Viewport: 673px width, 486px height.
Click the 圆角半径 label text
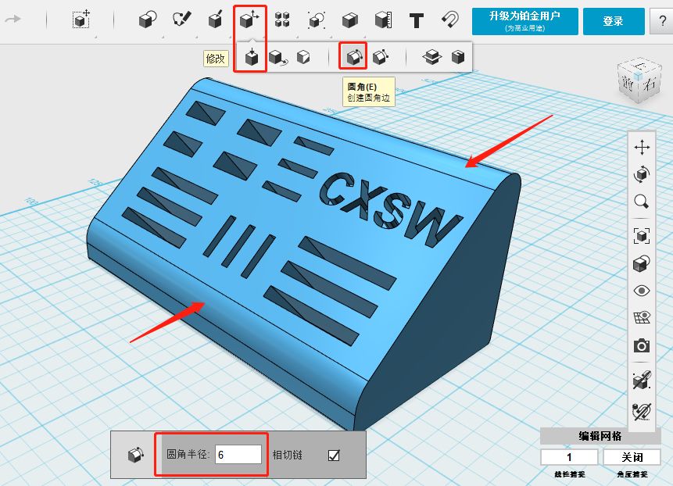(x=188, y=455)
